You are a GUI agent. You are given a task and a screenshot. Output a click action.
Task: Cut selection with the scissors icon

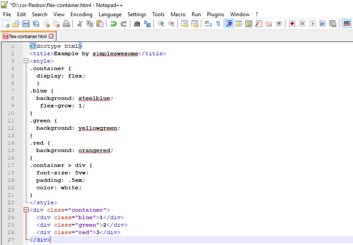pyautogui.click(x=80, y=24)
